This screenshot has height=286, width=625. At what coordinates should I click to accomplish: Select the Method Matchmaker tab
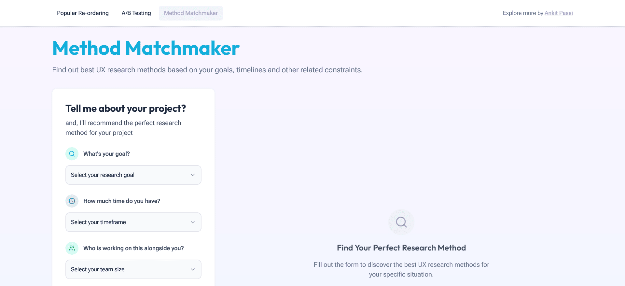pyautogui.click(x=191, y=13)
